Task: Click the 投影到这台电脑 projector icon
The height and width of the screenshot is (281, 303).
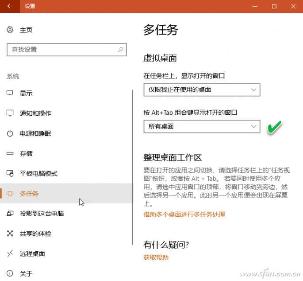Action: tap(10, 214)
